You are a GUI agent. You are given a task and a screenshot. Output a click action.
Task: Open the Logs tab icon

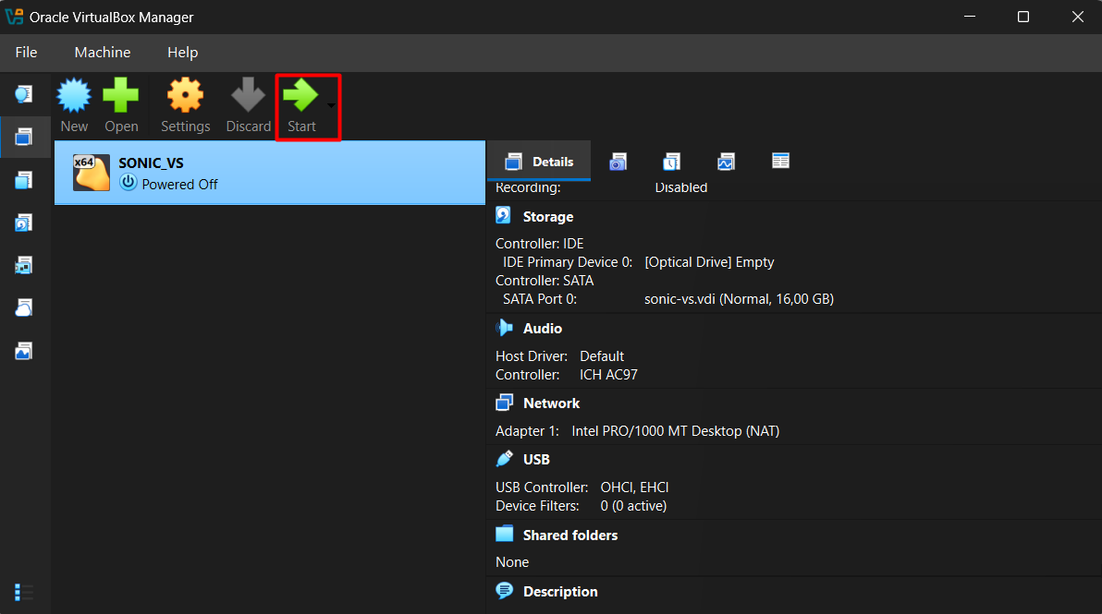671,163
